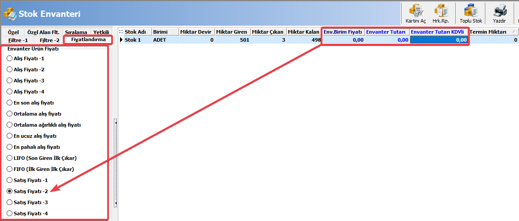
Task: Click the 3 Miktar Çıkan cell
Action: pos(268,40)
